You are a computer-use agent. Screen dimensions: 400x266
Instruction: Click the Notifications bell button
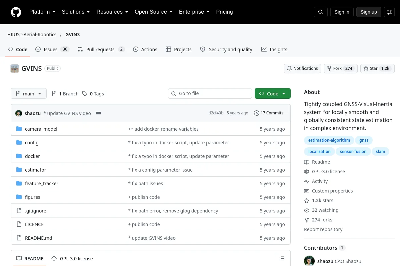[302, 68]
